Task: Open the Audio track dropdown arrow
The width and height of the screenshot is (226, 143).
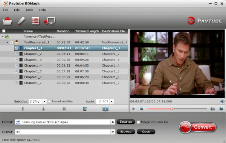Action: click(111, 101)
